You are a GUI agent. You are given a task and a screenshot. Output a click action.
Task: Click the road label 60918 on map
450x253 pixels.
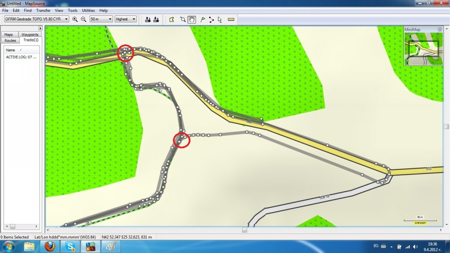pos(324,197)
